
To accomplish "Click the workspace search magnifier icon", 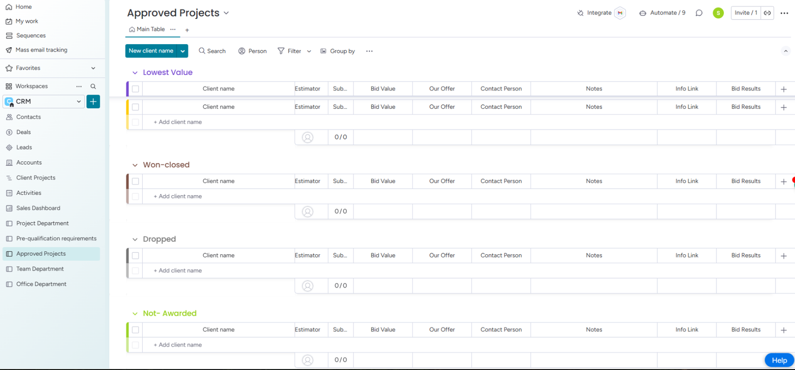I will pos(93,86).
